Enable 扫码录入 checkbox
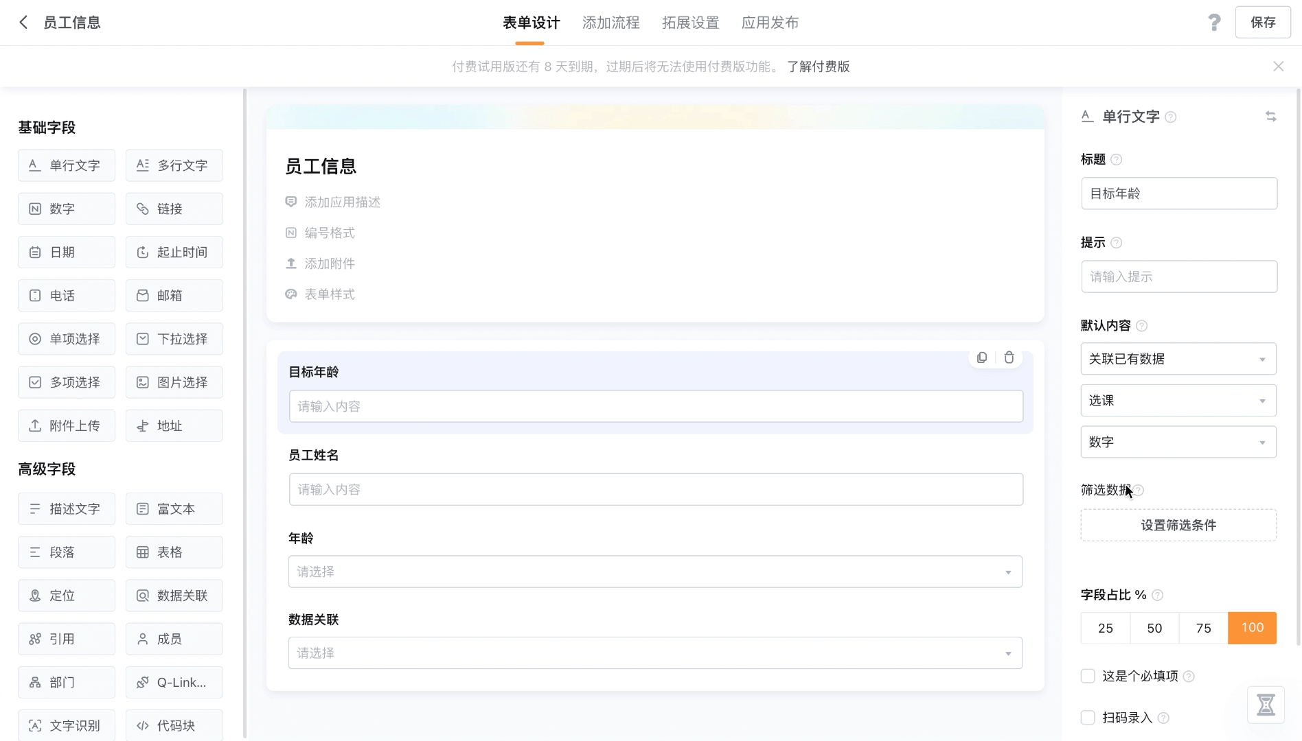This screenshot has width=1302, height=741. pyautogui.click(x=1088, y=718)
